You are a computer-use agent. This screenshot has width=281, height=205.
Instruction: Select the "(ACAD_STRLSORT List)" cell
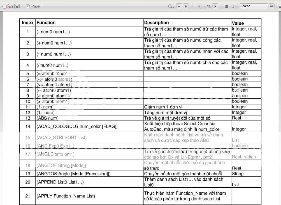(x=89, y=138)
